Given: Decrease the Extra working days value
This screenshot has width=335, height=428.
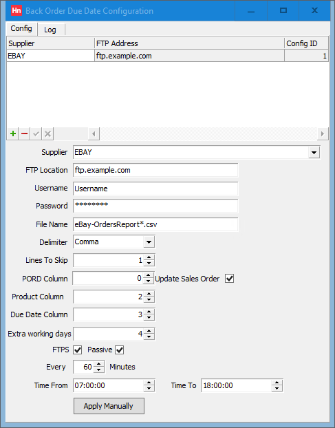Looking at the screenshot, I should (x=149, y=336).
